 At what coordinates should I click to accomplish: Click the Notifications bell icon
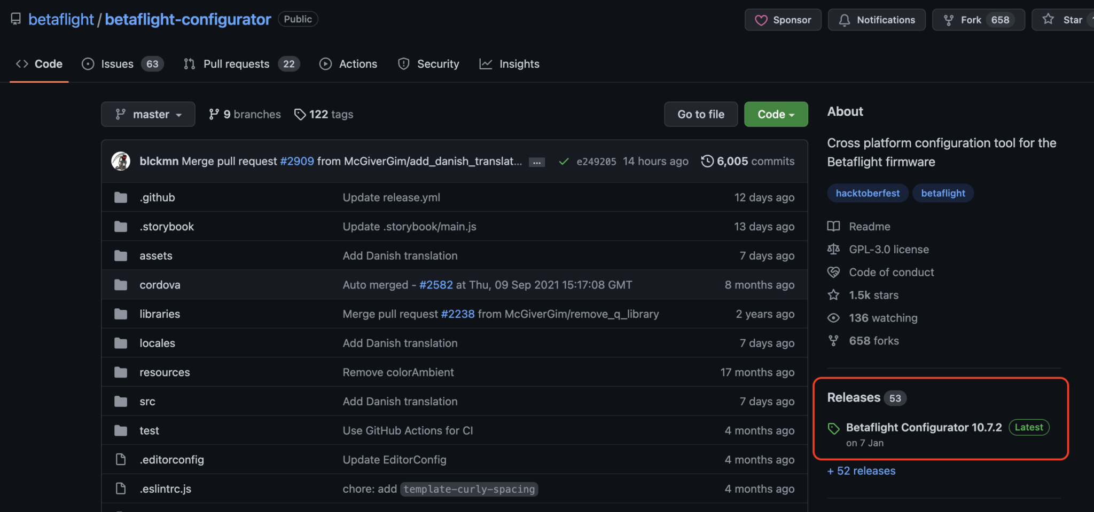(845, 20)
